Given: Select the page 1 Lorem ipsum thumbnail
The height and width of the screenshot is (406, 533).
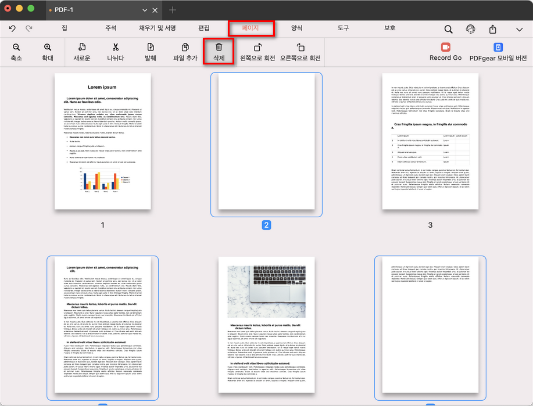Looking at the screenshot, I should coord(103,141).
